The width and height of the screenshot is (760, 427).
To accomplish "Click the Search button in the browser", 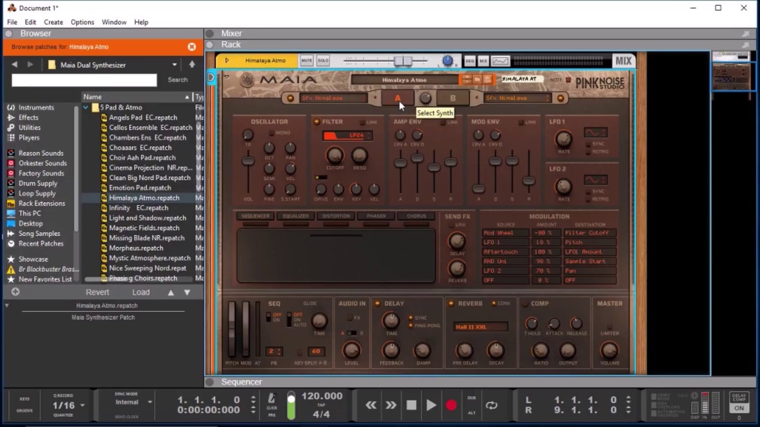I will tap(178, 79).
